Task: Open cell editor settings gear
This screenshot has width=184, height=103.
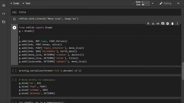Action: (168, 23)
